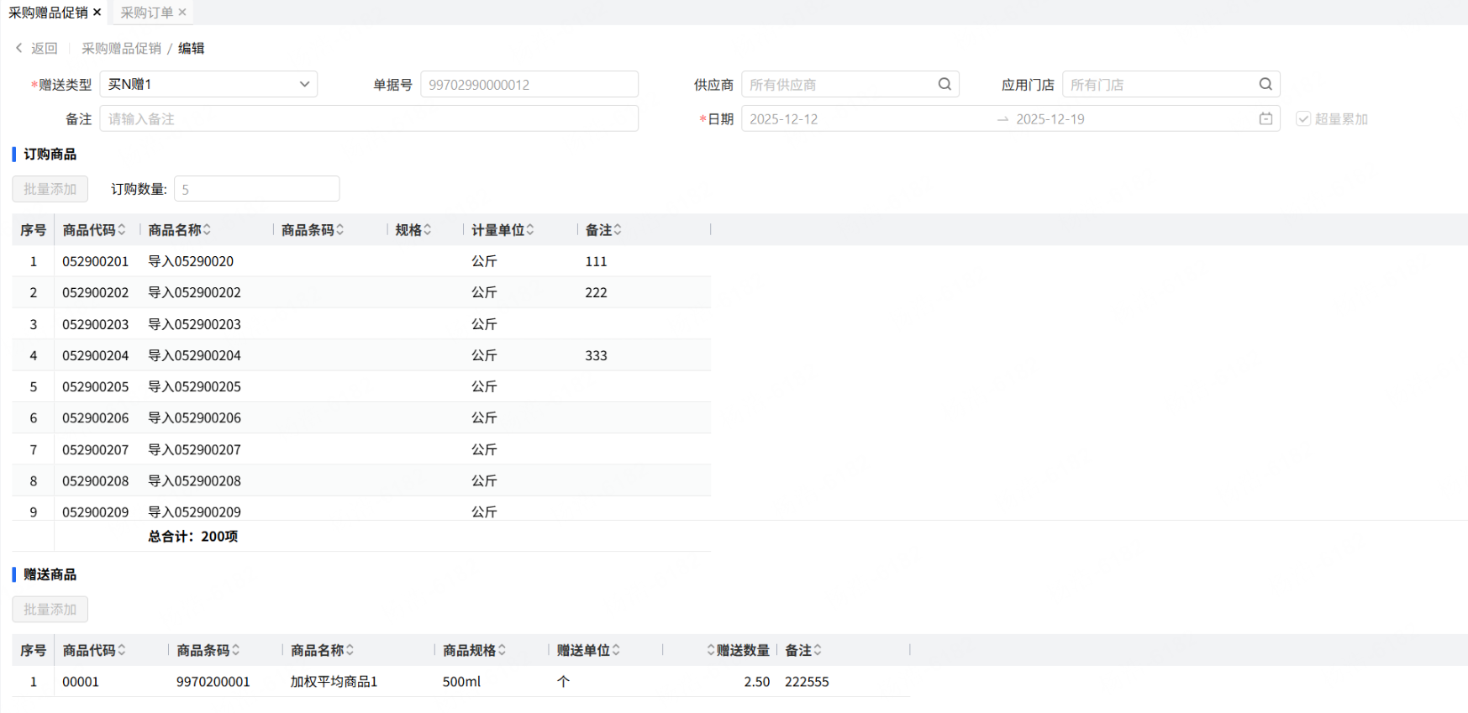The height and width of the screenshot is (713, 1468).
Task: Click the 总合计：200项 summary text
Action: [x=193, y=537]
